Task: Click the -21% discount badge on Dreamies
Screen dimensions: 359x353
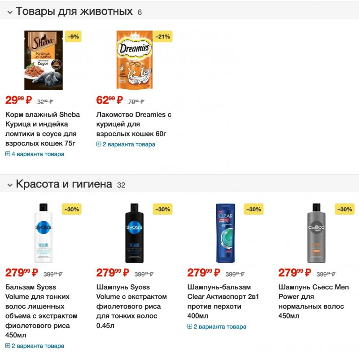Action: [x=163, y=36]
